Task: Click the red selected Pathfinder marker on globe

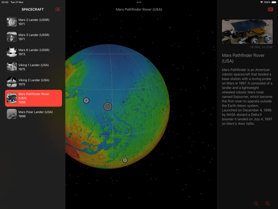Action: tap(108, 107)
